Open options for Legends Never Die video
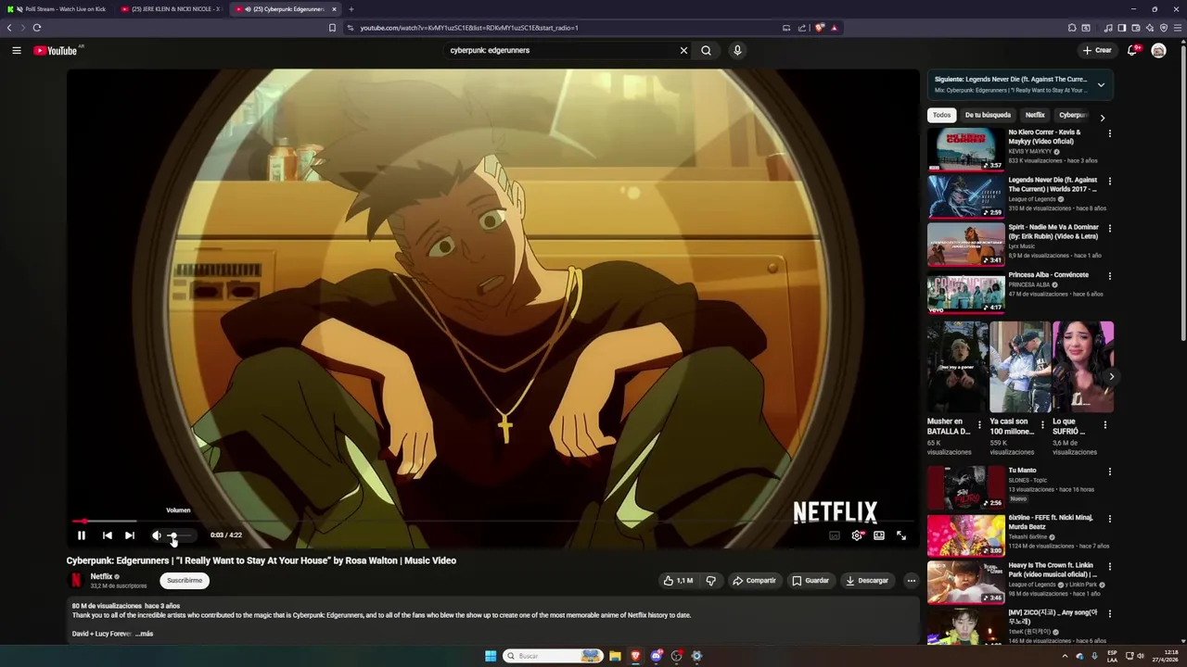Screen dimensions: 1187x667 pos(1109,181)
